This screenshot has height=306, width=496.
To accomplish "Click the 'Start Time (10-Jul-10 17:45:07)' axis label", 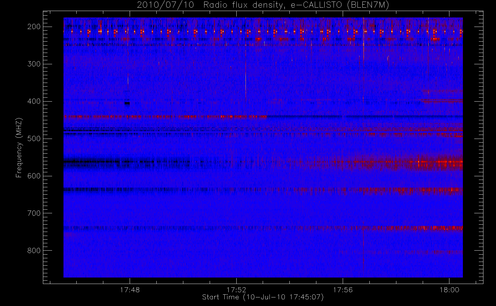I will pos(263,297).
